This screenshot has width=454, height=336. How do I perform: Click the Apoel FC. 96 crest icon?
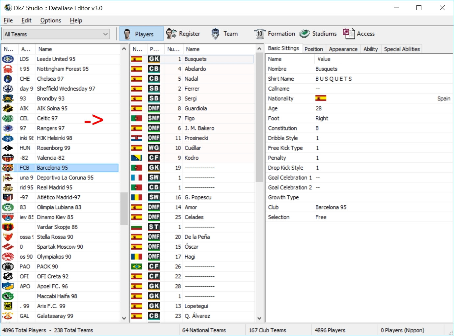pyautogui.click(x=8, y=286)
